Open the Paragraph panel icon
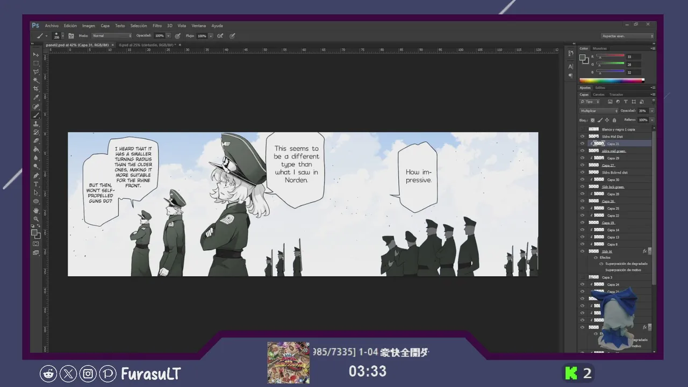688x387 pixels. click(x=570, y=76)
